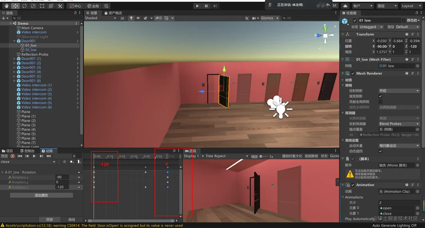Go to the previous keyframe in Animation window
Screen dimensions: 425x228
pyautogui.click(x=27, y=156)
